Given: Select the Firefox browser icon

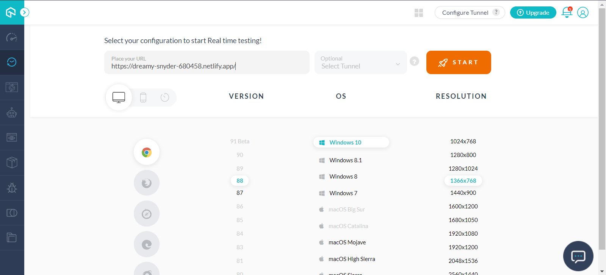Looking at the screenshot, I should (x=147, y=183).
